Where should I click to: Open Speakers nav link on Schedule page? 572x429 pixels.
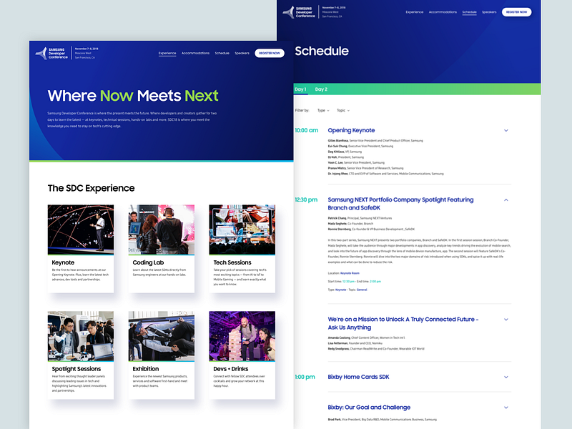point(489,12)
